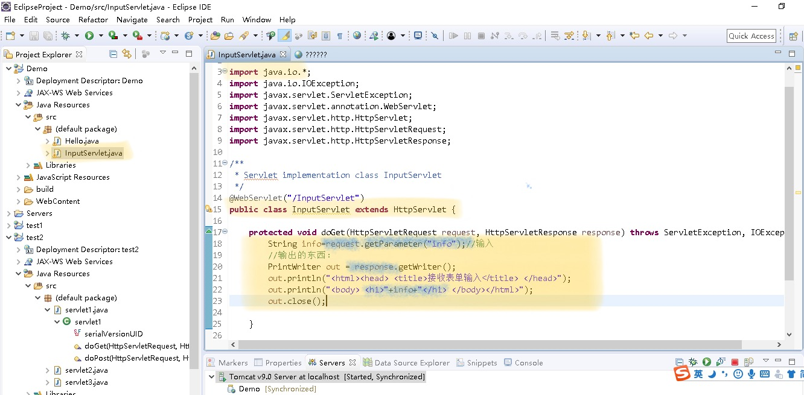Click the green Start server icon
Image resolution: width=804 pixels, height=395 pixels.
[707, 362]
